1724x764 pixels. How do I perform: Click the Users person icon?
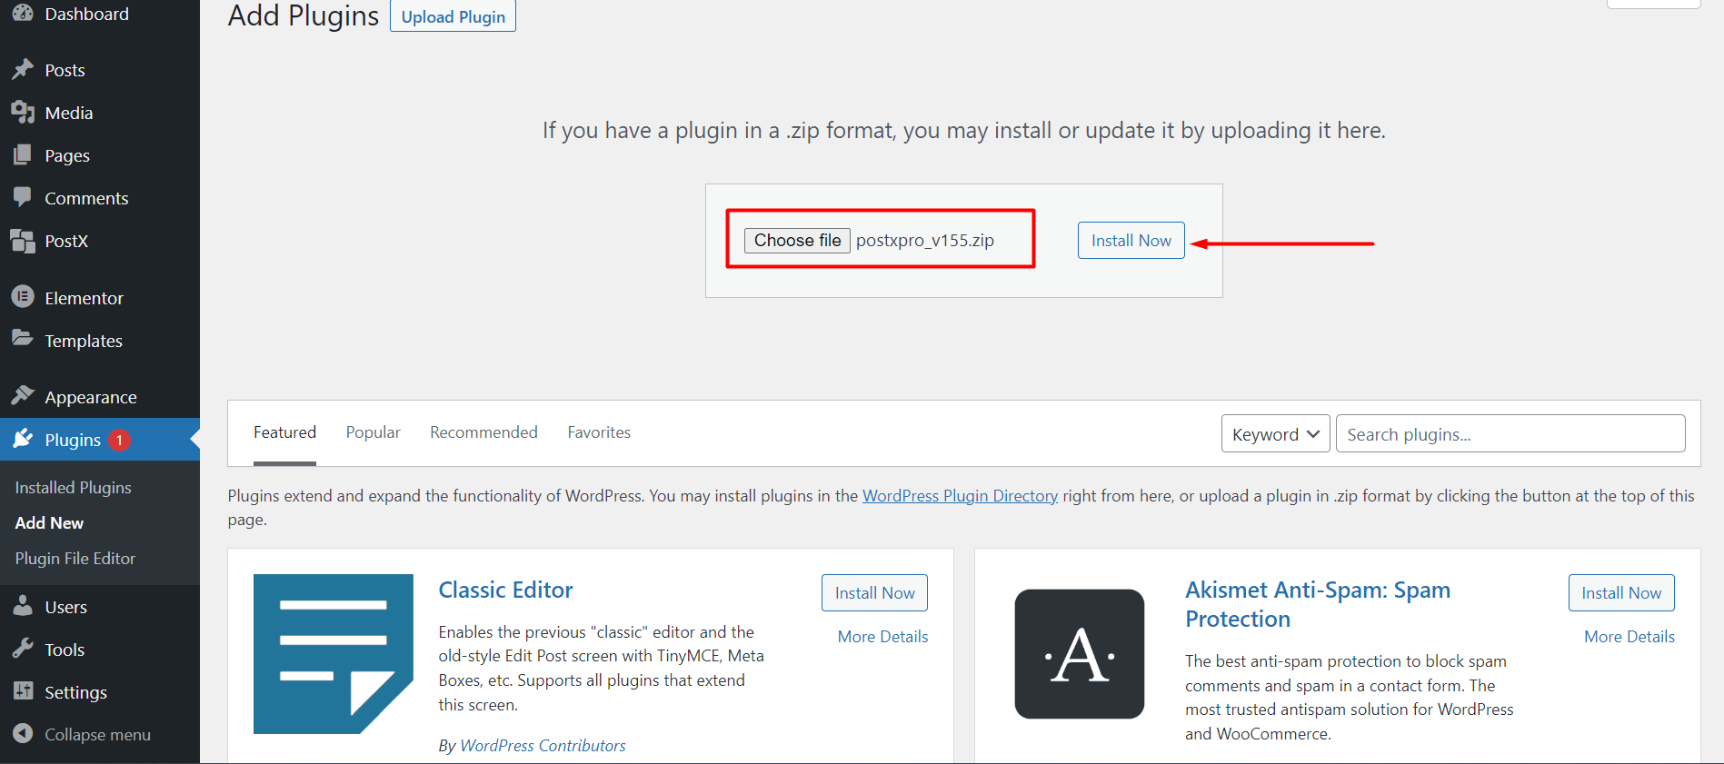(x=23, y=605)
